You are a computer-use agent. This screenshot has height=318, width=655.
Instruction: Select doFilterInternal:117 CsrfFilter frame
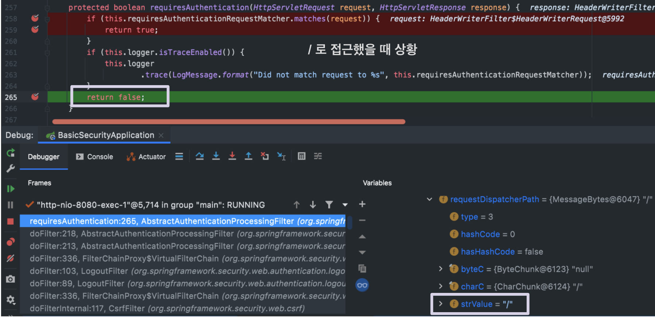click(182, 309)
